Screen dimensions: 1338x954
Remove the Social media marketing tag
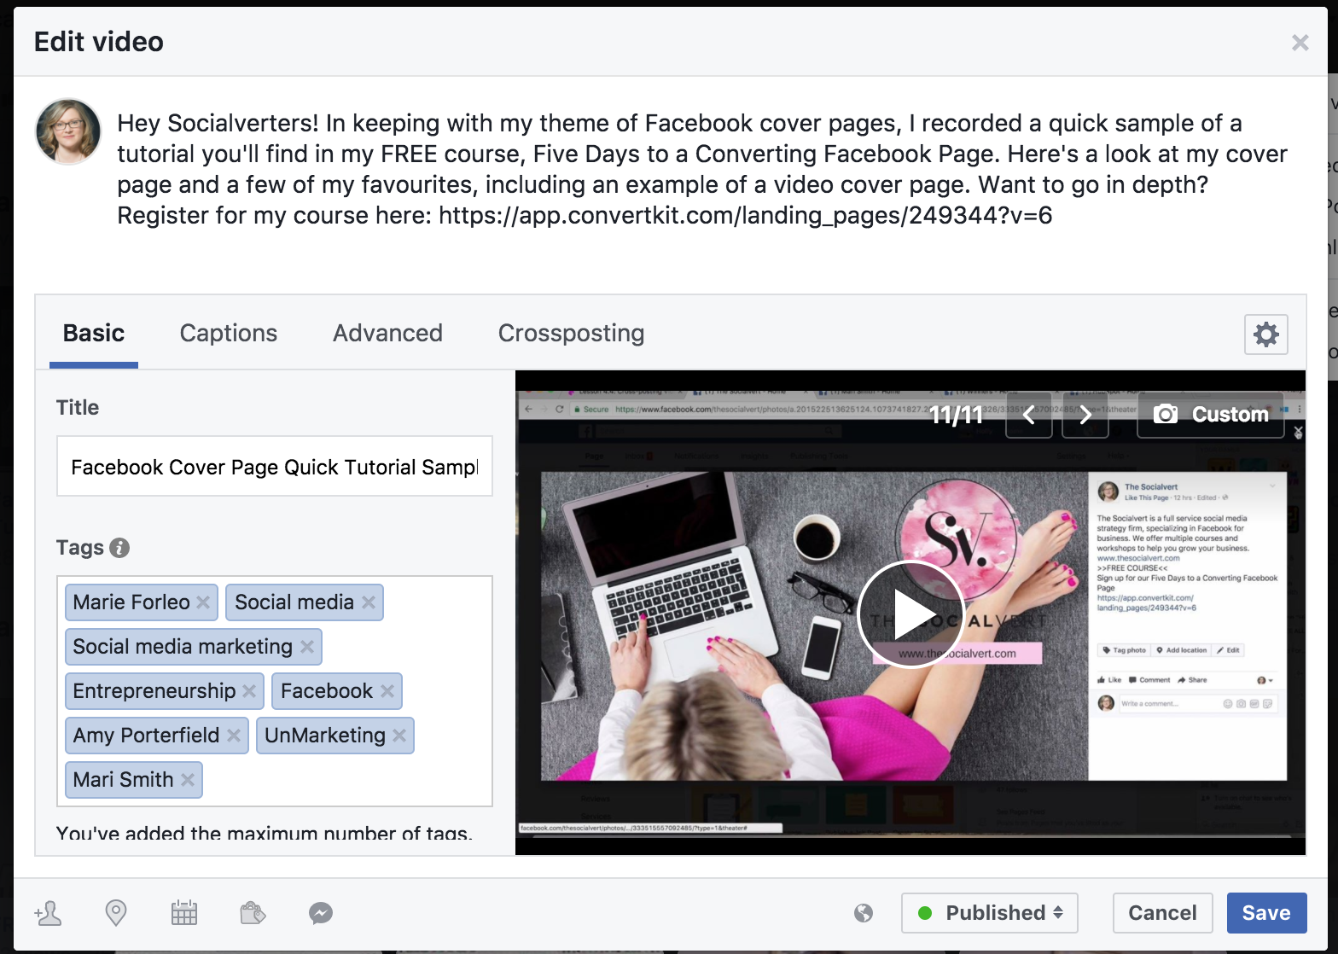(307, 647)
